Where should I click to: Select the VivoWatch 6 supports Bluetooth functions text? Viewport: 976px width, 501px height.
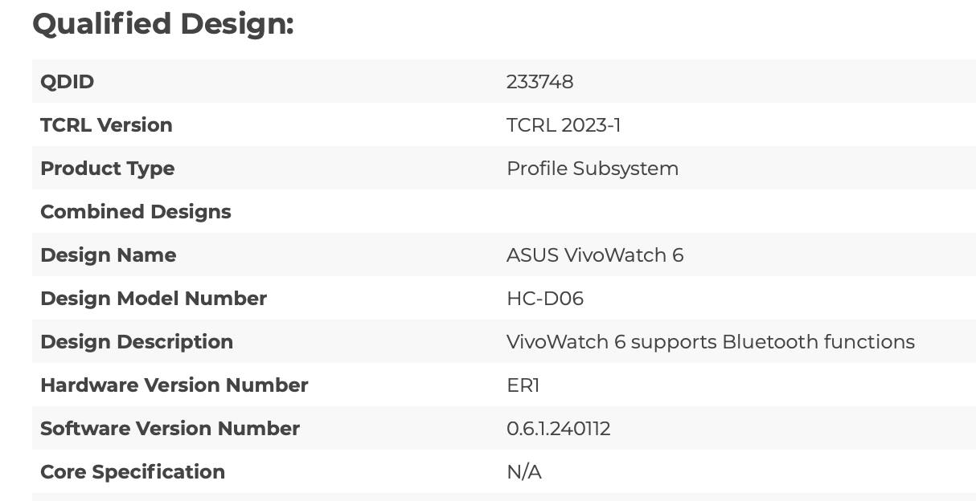pos(711,342)
